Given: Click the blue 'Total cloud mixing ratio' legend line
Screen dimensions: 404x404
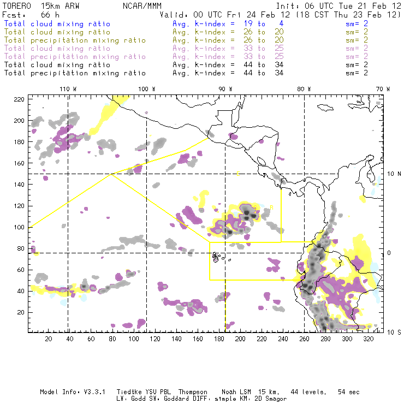Looking at the screenshot, I should (x=57, y=23).
